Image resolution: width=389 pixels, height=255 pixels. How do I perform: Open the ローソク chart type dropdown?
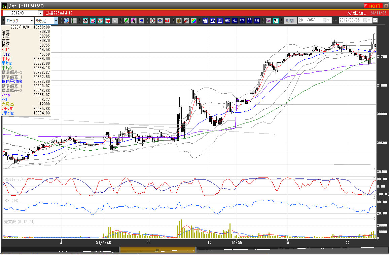coord(32,21)
